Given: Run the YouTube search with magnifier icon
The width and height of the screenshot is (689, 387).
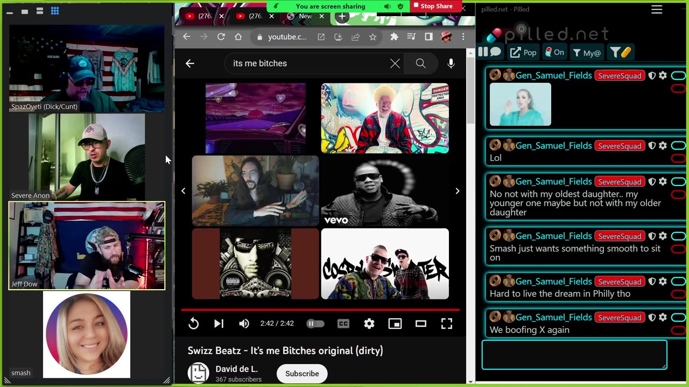Looking at the screenshot, I should tap(420, 63).
